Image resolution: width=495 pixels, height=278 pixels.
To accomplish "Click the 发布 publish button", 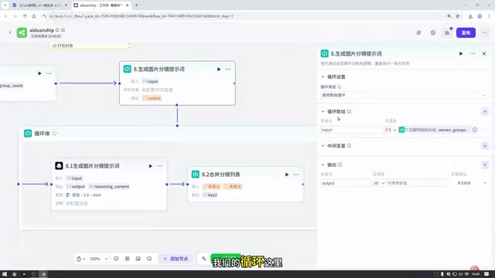I will click(x=466, y=32).
